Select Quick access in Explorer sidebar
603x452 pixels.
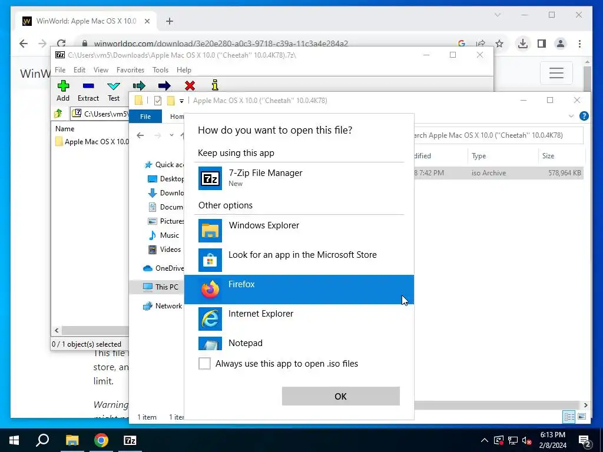coord(165,165)
